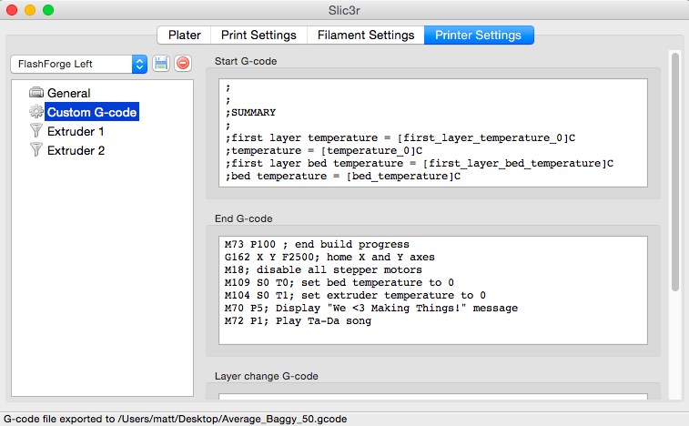Choose Extruder 1 in the sidebar list

[x=76, y=131]
